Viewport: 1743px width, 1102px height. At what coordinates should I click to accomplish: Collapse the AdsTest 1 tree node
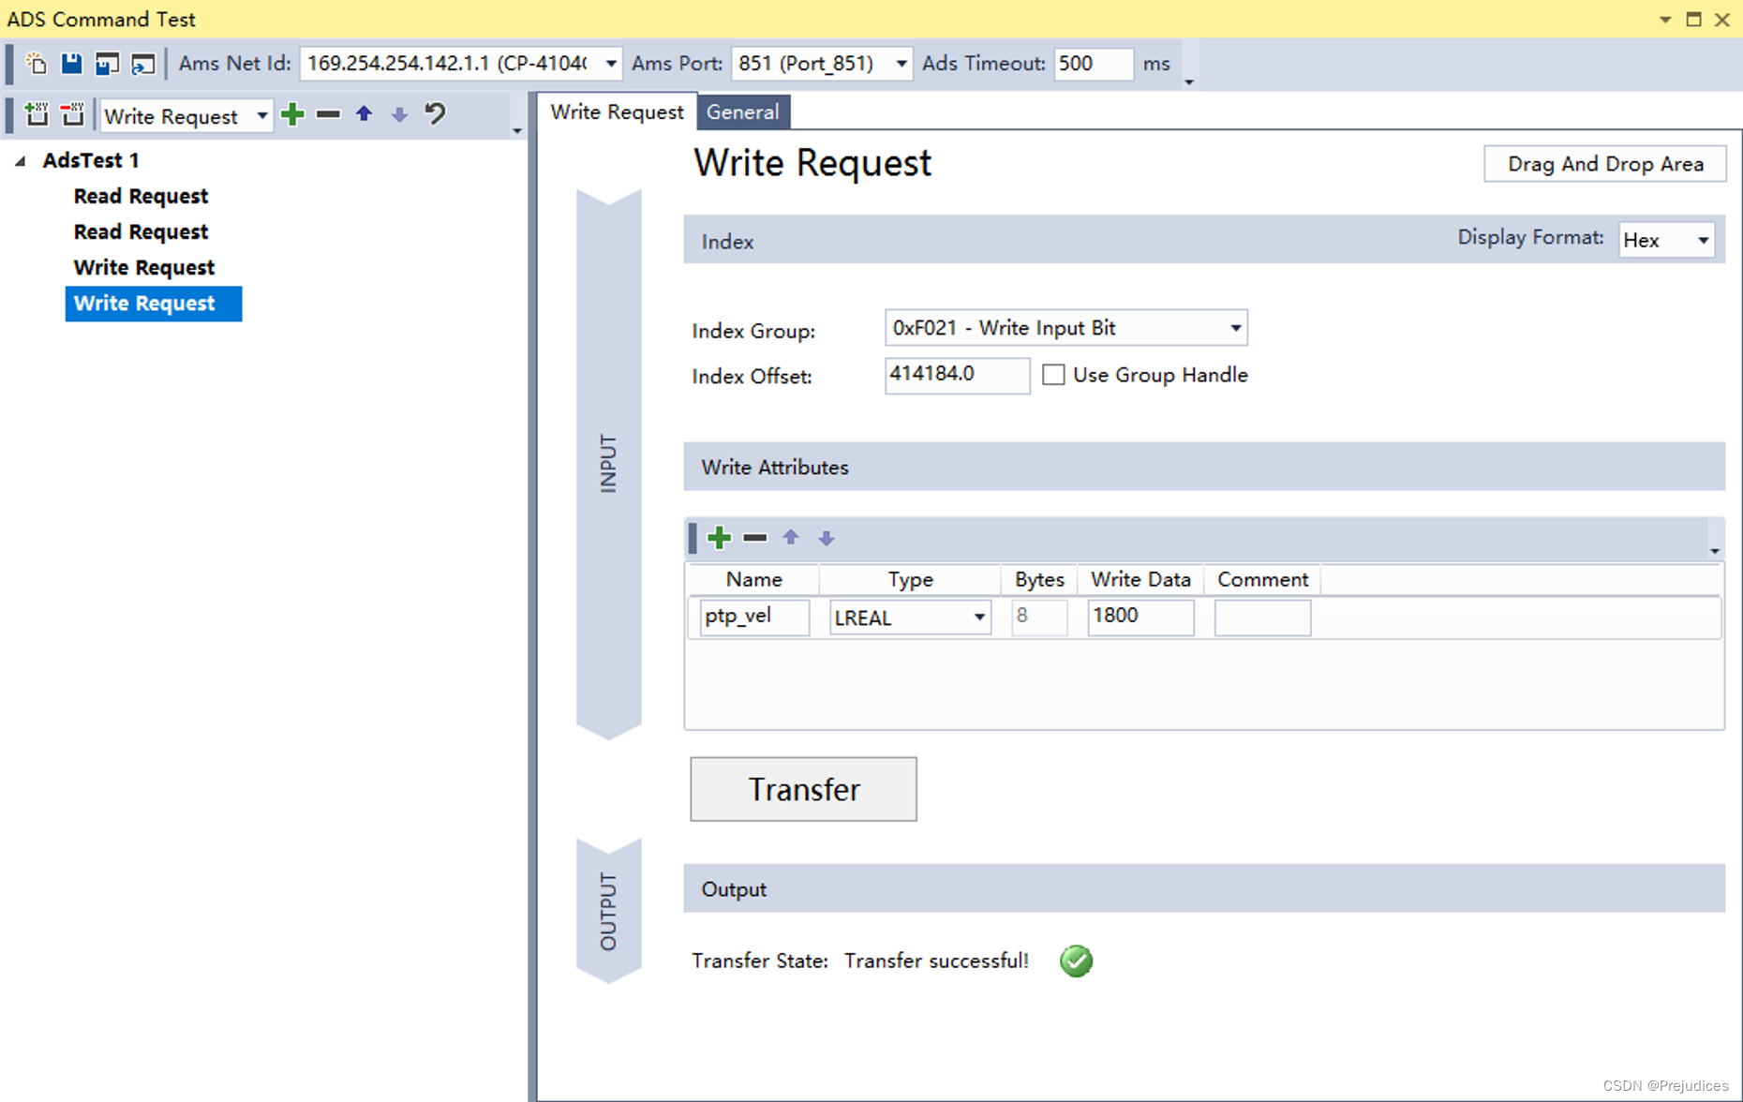pyautogui.click(x=20, y=161)
